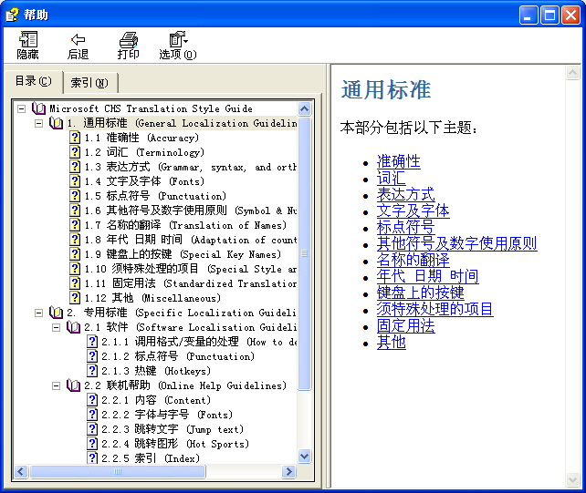
Task: Click the question-page icon for 2.1.1 调用格式/变量的处理
Action: coord(92,342)
